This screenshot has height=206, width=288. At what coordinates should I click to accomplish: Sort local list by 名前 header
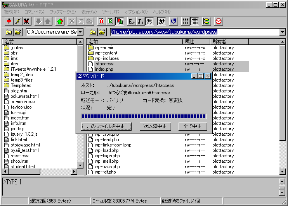click(x=40, y=42)
